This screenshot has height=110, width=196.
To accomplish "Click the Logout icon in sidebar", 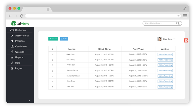I will [12, 68].
